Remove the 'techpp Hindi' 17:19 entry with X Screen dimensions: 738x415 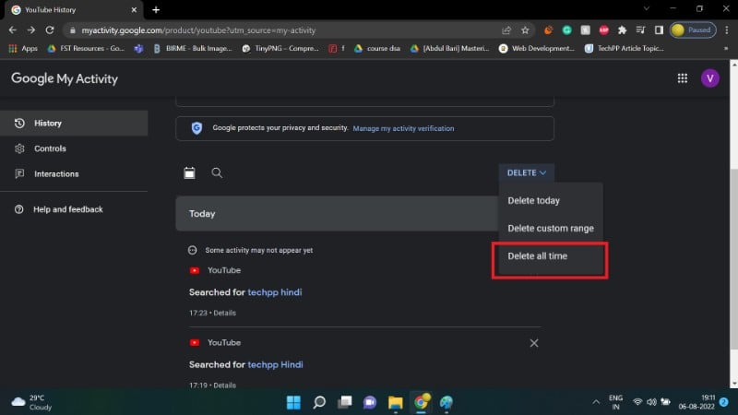[534, 343]
